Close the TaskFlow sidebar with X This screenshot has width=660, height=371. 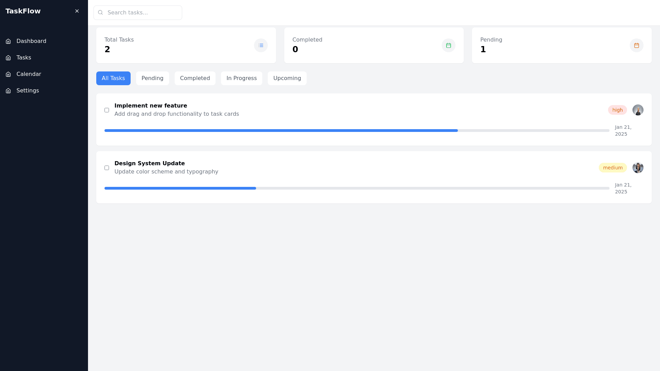(77, 11)
